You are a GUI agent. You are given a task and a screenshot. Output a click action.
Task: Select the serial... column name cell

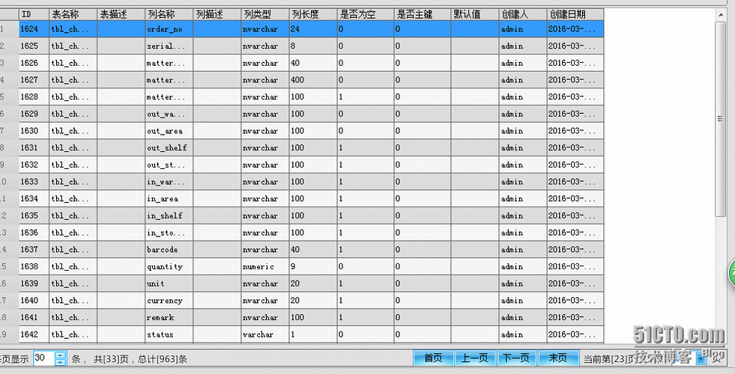(x=169, y=46)
